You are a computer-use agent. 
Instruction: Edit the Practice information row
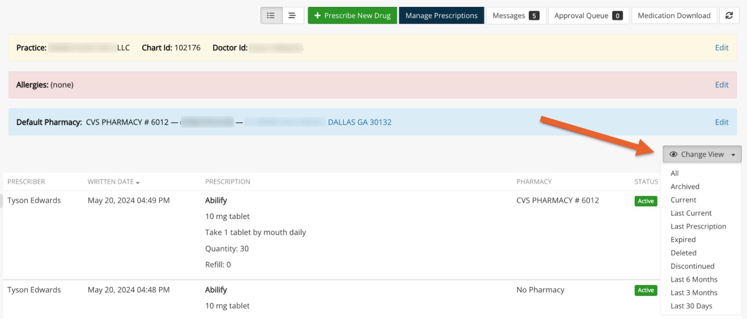point(722,48)
